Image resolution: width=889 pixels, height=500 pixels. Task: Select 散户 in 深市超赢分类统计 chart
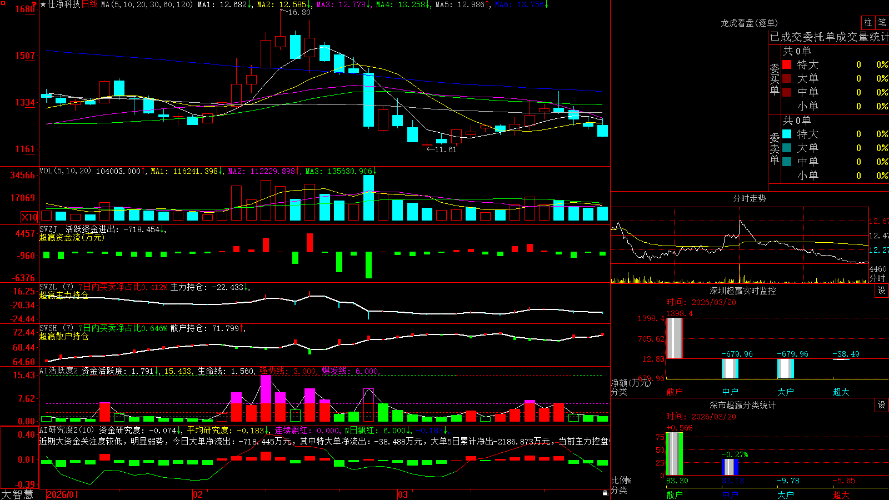point(675,495)
